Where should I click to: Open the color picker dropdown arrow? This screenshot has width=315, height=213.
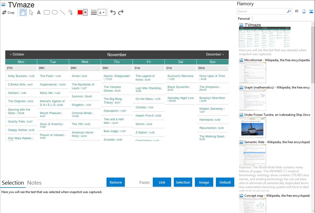[x=85, y=12]
